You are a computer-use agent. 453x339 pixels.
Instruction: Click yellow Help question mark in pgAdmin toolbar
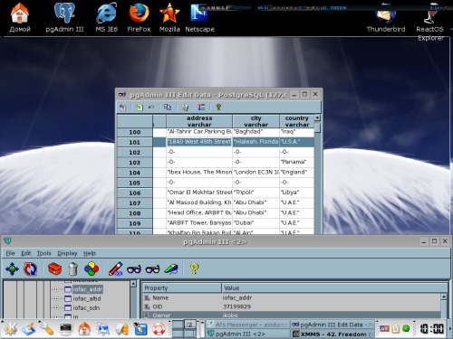pyautogui.click(x=195, y=268)
